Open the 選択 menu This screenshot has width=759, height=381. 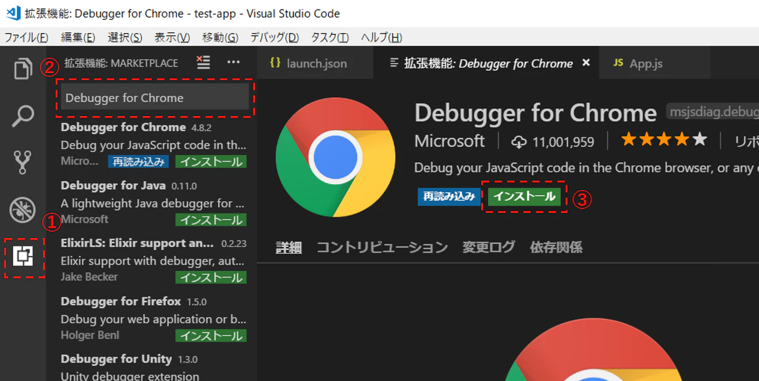pos(125,38)
